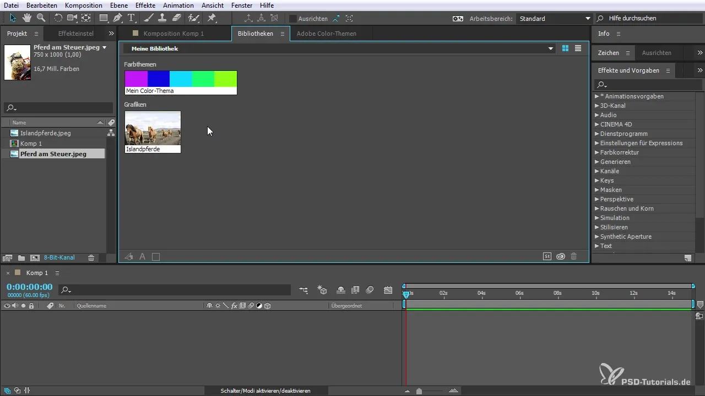The image size is (705, 396).
Task: Select the Rotation tool
Action: point(58,18)
